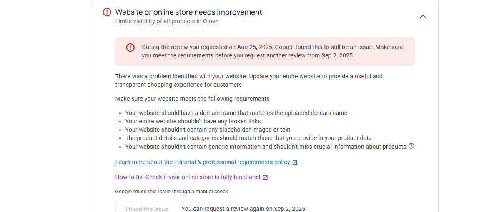This screenshot has width=494, height=212.
Task: Click the pink review notice banner text
Action: pyautogui.click(x=273, y=52)
